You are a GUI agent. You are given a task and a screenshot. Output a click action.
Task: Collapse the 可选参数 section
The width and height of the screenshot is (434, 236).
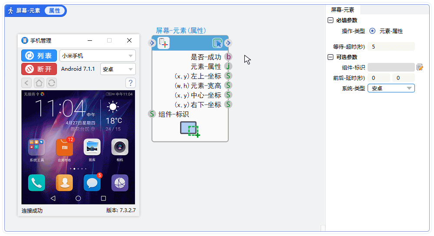330,57
